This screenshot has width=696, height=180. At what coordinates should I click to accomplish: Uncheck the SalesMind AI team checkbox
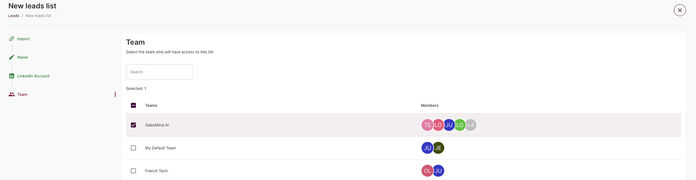(x=133, y=125)
